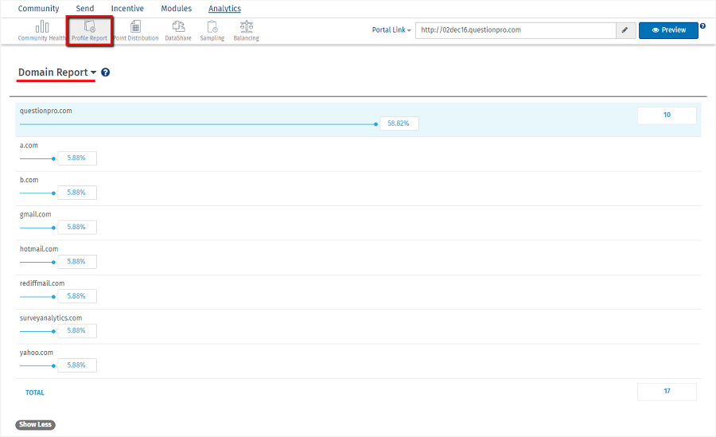Click the portal URL input field
Viewport: 716px width, 437px height.
tap(515, 30)
